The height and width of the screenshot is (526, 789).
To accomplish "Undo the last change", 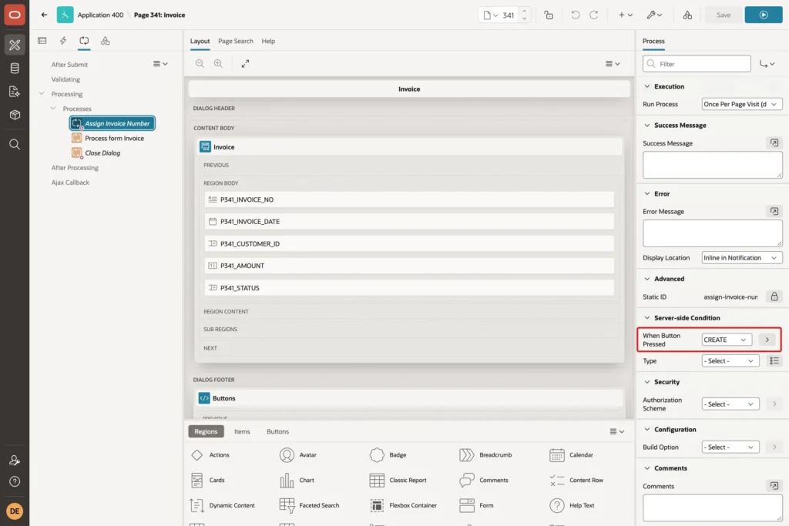I will (x=575, y=15).
